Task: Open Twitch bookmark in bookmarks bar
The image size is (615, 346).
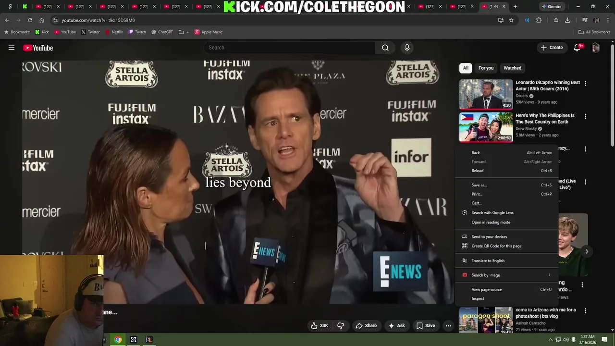Action: [x=137, y=32]
